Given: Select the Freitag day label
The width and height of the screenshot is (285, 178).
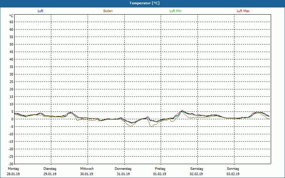Looking at the screenshot, I should [160, 169].
